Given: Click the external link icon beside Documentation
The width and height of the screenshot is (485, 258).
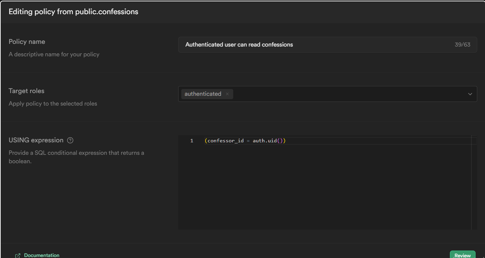Looking at the screenshot, I should tap(18, 256).
